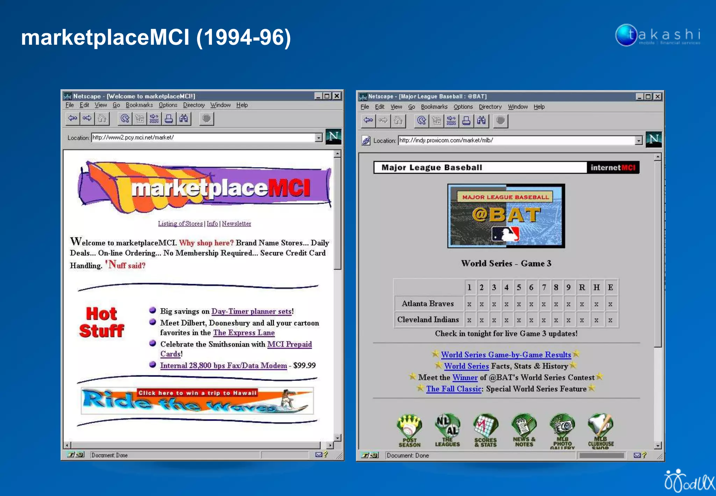
Task: Click mail envelope icon in marketplaceMCI status bar
Action: pos(318,454)
